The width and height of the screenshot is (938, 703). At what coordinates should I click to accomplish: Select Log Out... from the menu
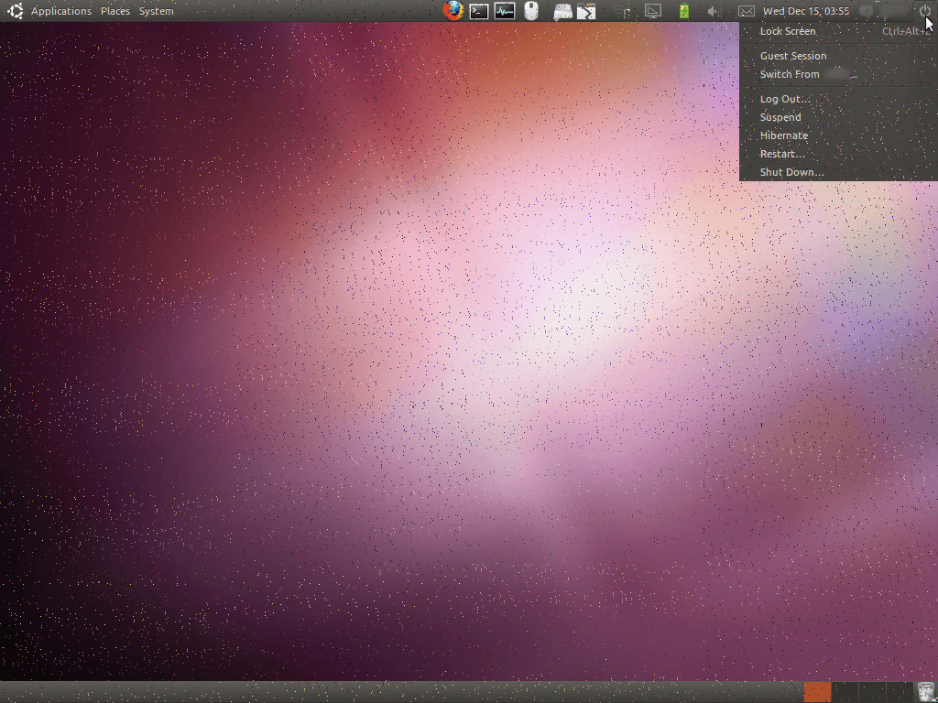tap(783, 99)
